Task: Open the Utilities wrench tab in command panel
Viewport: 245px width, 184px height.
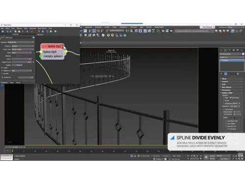Action: [242, 50]
